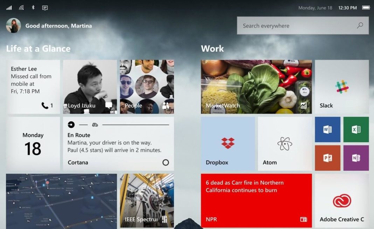
Task: Open the messaging icon in the status bar
Action: [45, 7]
